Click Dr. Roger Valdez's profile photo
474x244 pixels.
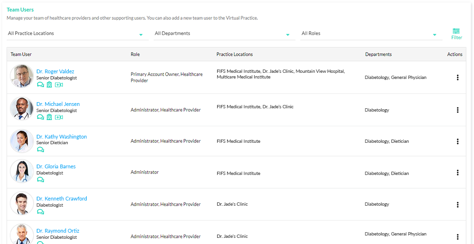22,76
